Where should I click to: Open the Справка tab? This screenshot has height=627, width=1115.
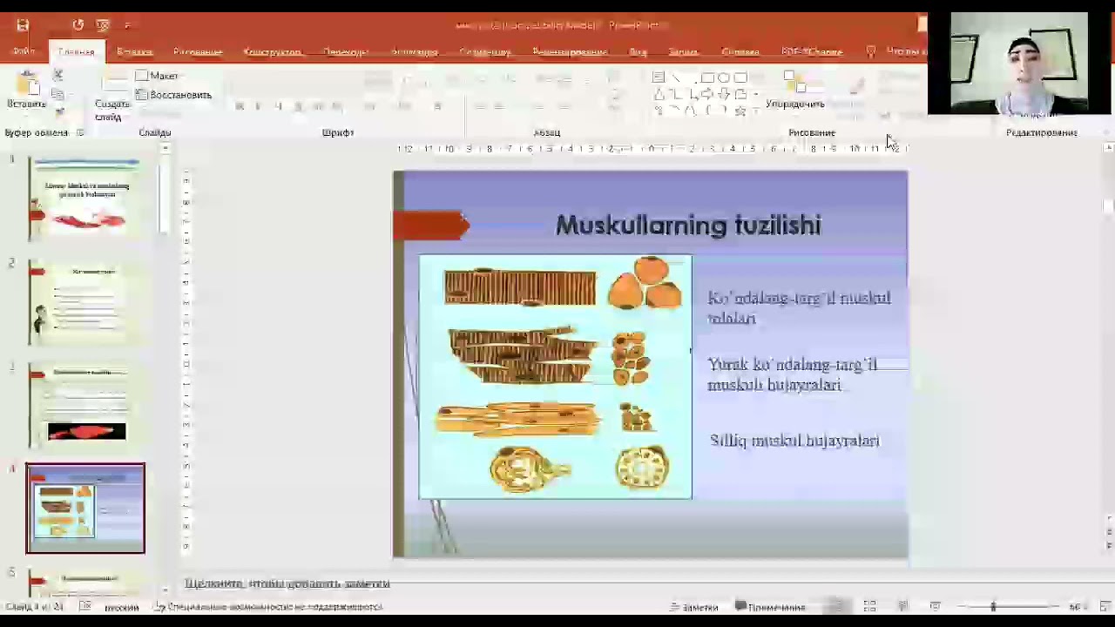[x=740, y=52]
